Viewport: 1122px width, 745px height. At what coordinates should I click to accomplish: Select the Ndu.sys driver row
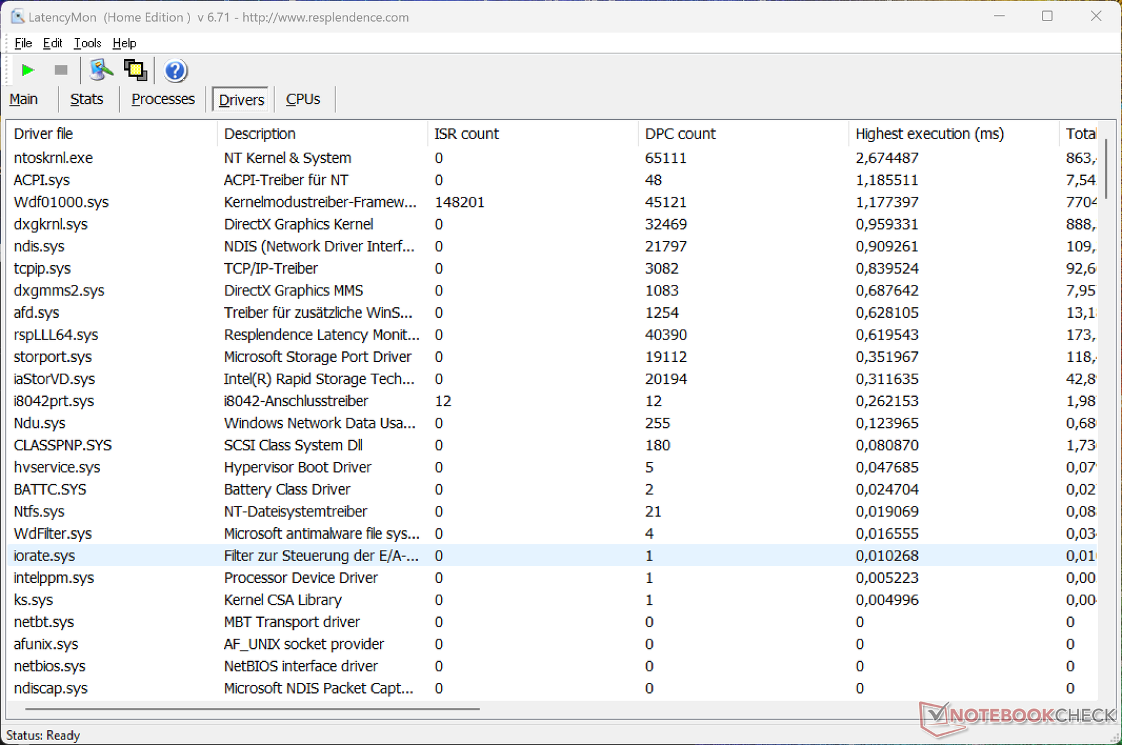pyautogui.click(x=552, y=423)
